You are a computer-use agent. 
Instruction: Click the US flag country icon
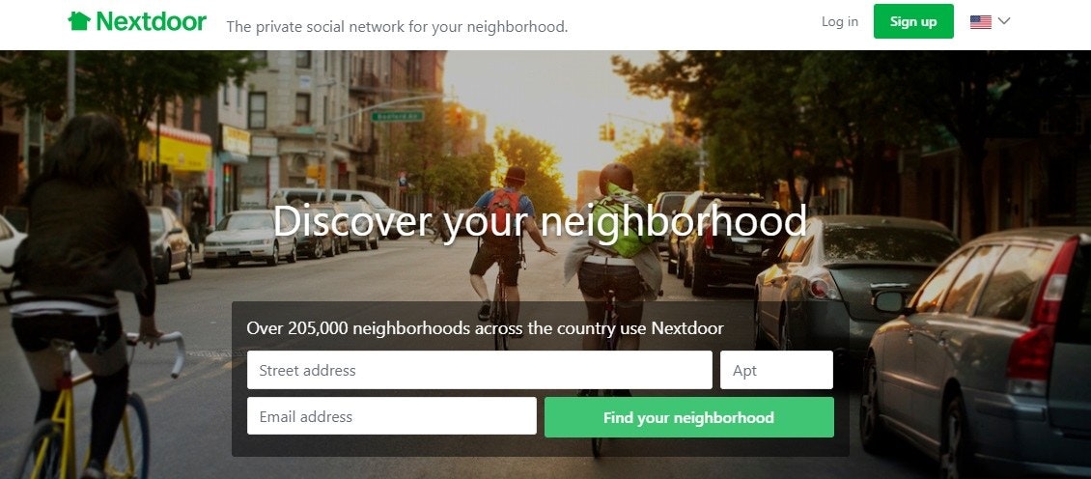point(980,21)
